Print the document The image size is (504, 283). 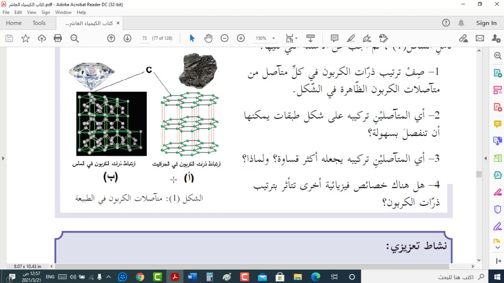coord(58,38)
